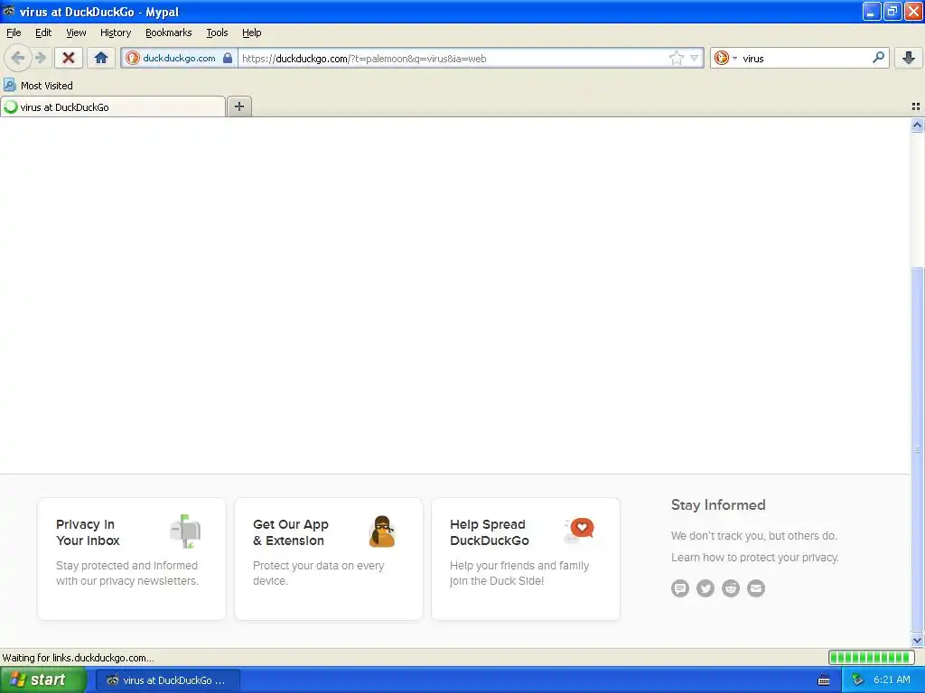Screen dimensions: 925x693
Task: Click the mailbox illustration icon
Action: [185, 531]
